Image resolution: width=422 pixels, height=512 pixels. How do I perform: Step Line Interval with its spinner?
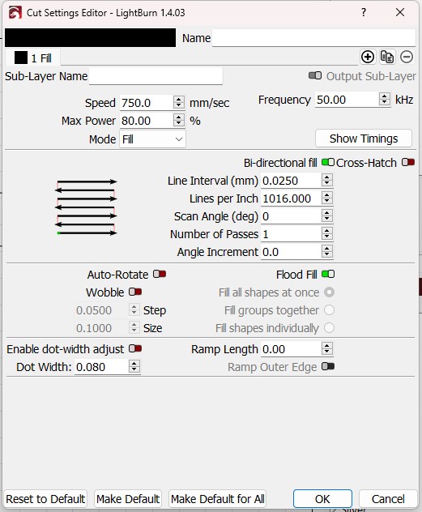tap(327, 180)
